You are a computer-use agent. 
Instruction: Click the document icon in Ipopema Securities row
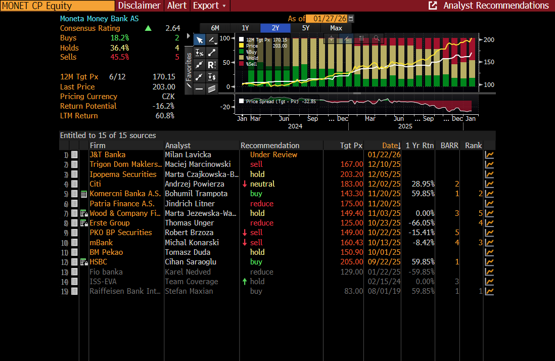(x=74, y=174)
